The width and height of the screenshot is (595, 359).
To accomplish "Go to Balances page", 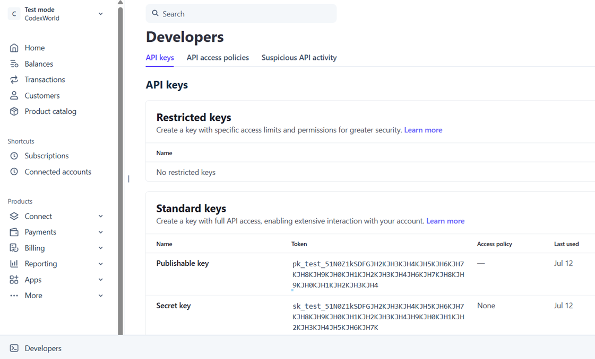I will click(39, 64).
